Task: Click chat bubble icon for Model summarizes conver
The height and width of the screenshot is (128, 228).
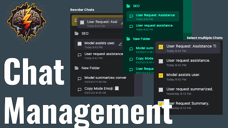Action: click(x=80, y=79)
